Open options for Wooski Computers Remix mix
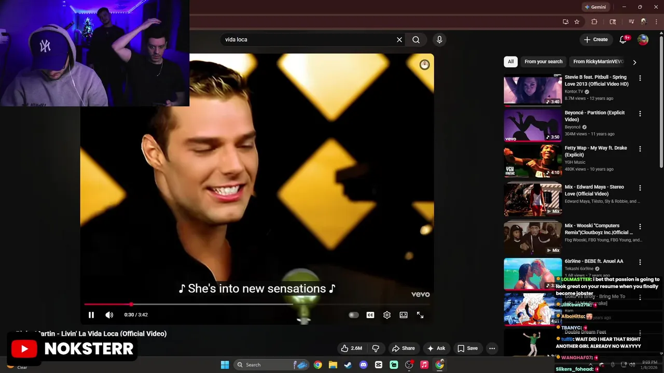The height and width of the screenshot is (373, 664). click(x=640, y=226)
